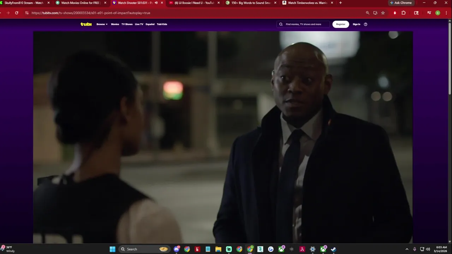The height and width of the screenshot is (254, 452).
Task: Go to the Tubi logo home link
Action: coord(86,24)
